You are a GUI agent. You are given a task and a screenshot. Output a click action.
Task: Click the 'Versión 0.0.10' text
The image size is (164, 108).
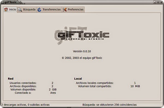point(82,51)
